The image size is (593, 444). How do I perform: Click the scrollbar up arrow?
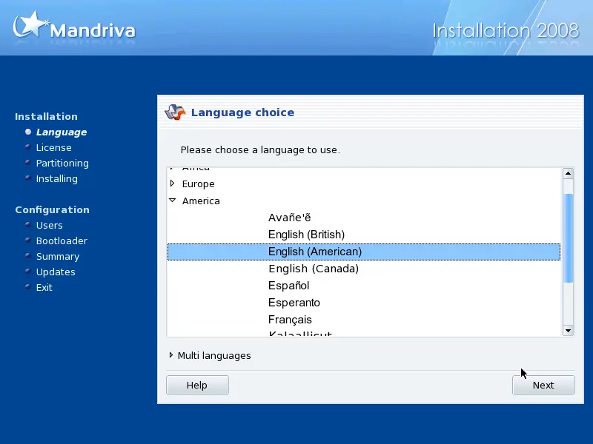tap(569, 173)
